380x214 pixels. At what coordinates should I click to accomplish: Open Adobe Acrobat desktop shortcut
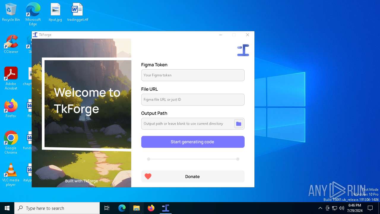(x=11, y=78)
